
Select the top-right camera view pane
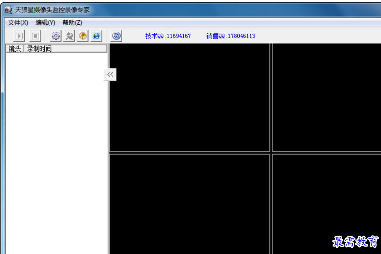(327, 98)
